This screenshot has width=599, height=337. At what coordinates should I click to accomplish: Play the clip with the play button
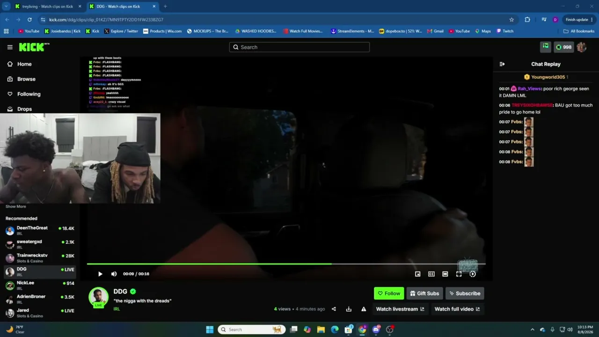[x=100, y=274]
